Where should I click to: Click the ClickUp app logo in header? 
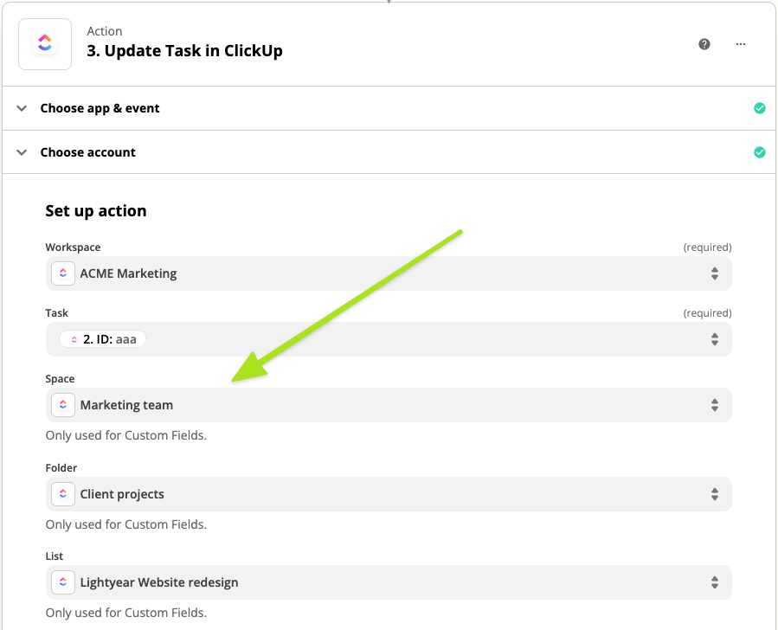(45, 43)
